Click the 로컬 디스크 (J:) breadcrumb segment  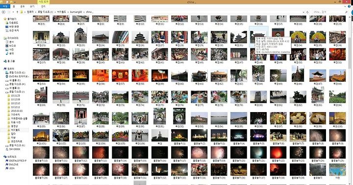[45, 12]
